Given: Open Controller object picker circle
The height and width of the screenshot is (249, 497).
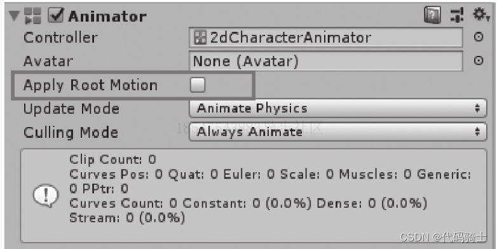Looking at the screenshot, I should [x=479, y=37].
